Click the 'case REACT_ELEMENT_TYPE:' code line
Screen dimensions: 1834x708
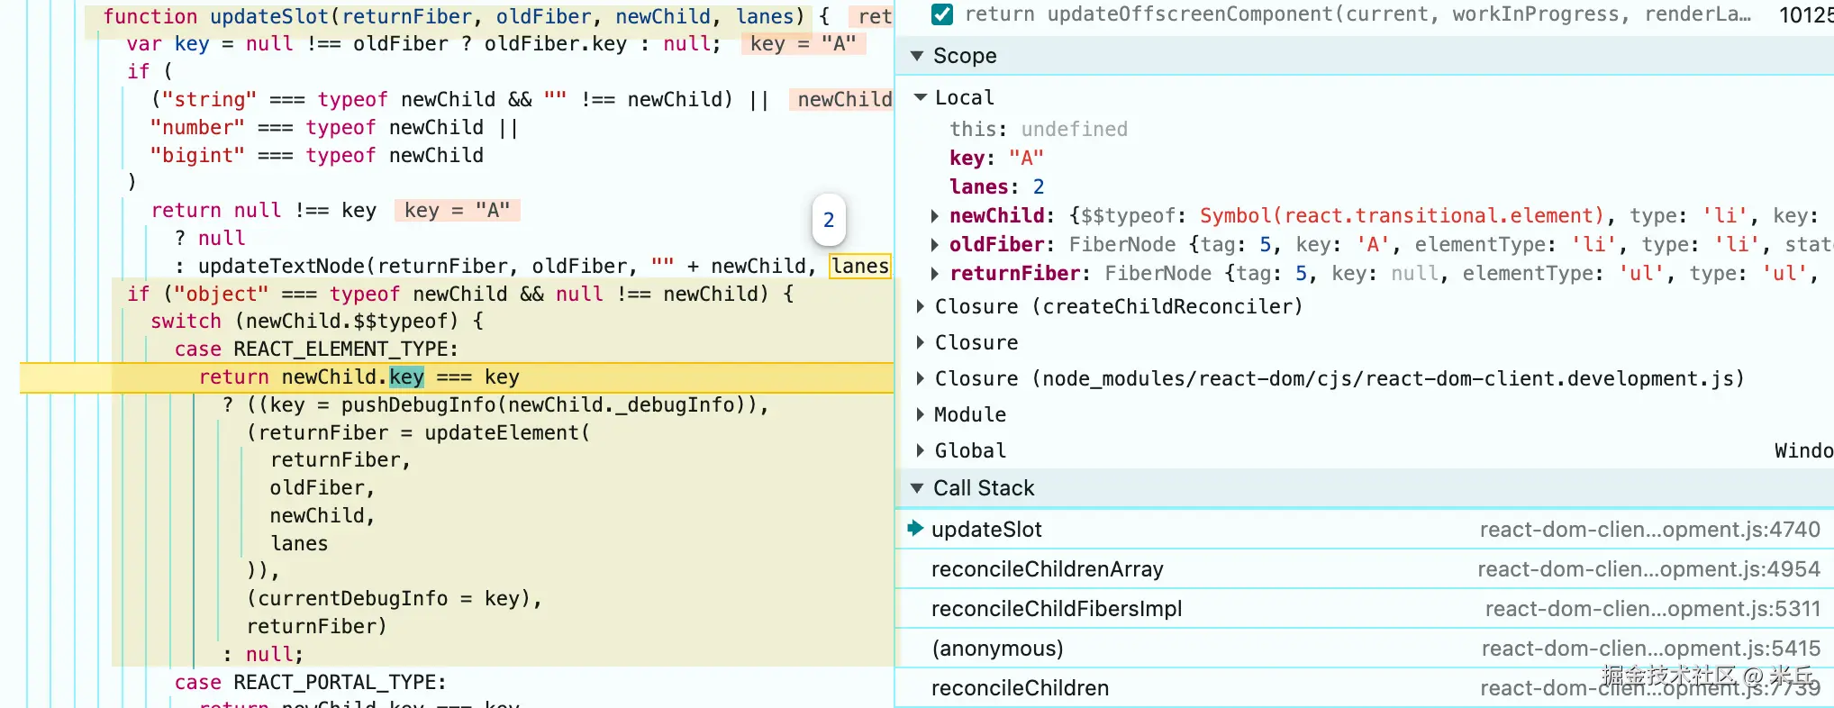pyautogui.click(x=316, y=349)
